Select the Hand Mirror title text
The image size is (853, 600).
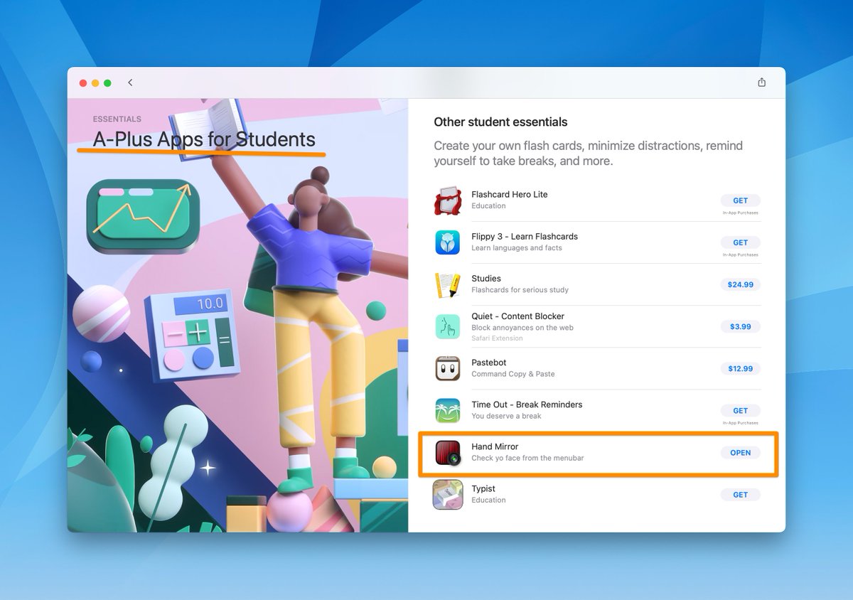pyautogui.click(x=495, y=446)
